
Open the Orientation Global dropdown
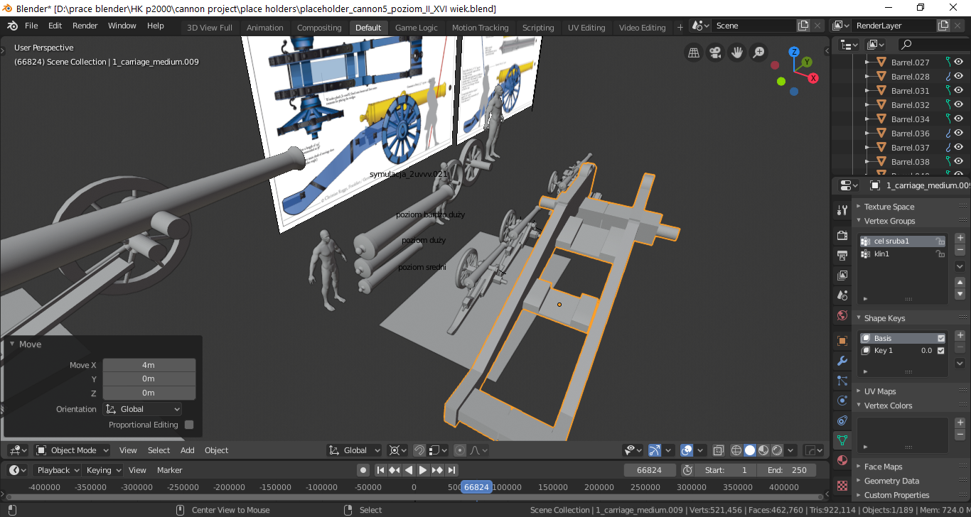[x=142, y=409]
